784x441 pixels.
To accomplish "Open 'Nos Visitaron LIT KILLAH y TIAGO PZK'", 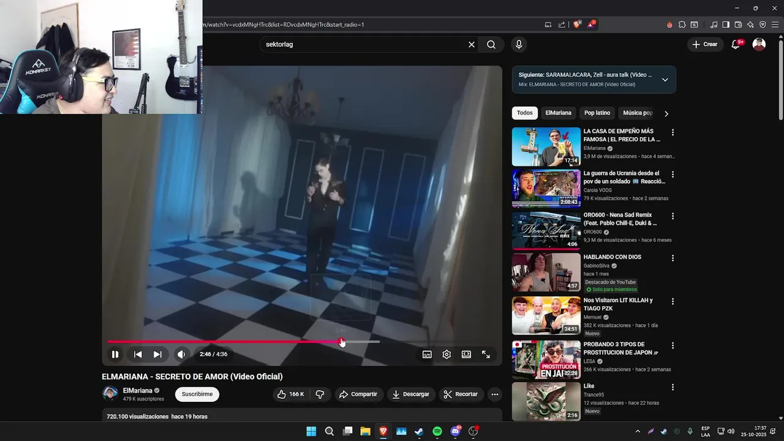I will click(x=618, y=304).
